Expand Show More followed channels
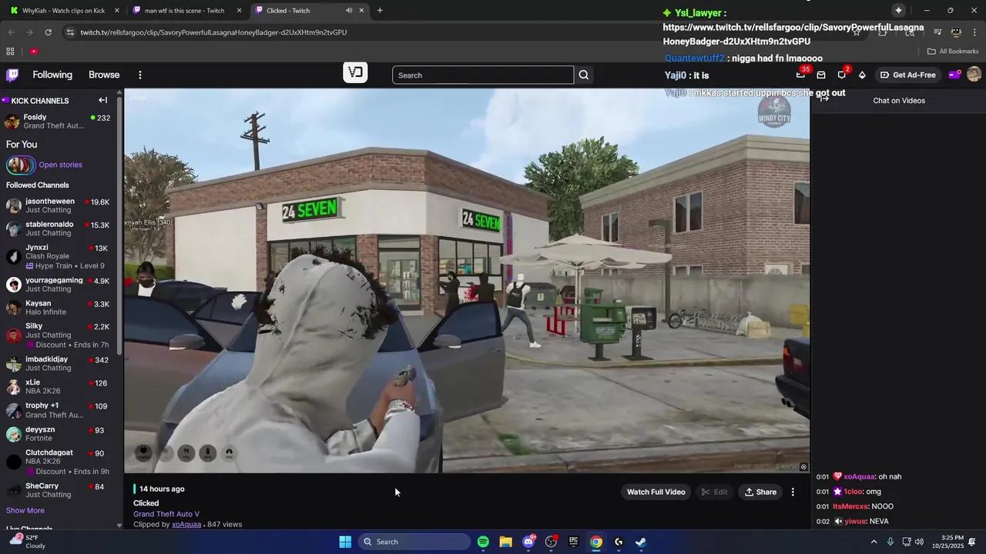The width and height of the screenshot is (986, 554). tap(25, 510)
